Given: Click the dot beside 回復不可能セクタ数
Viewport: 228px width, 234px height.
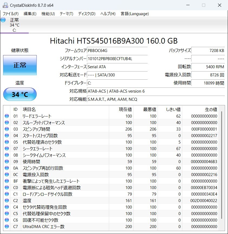Looking at the screenshot, I should pos(7,220).
